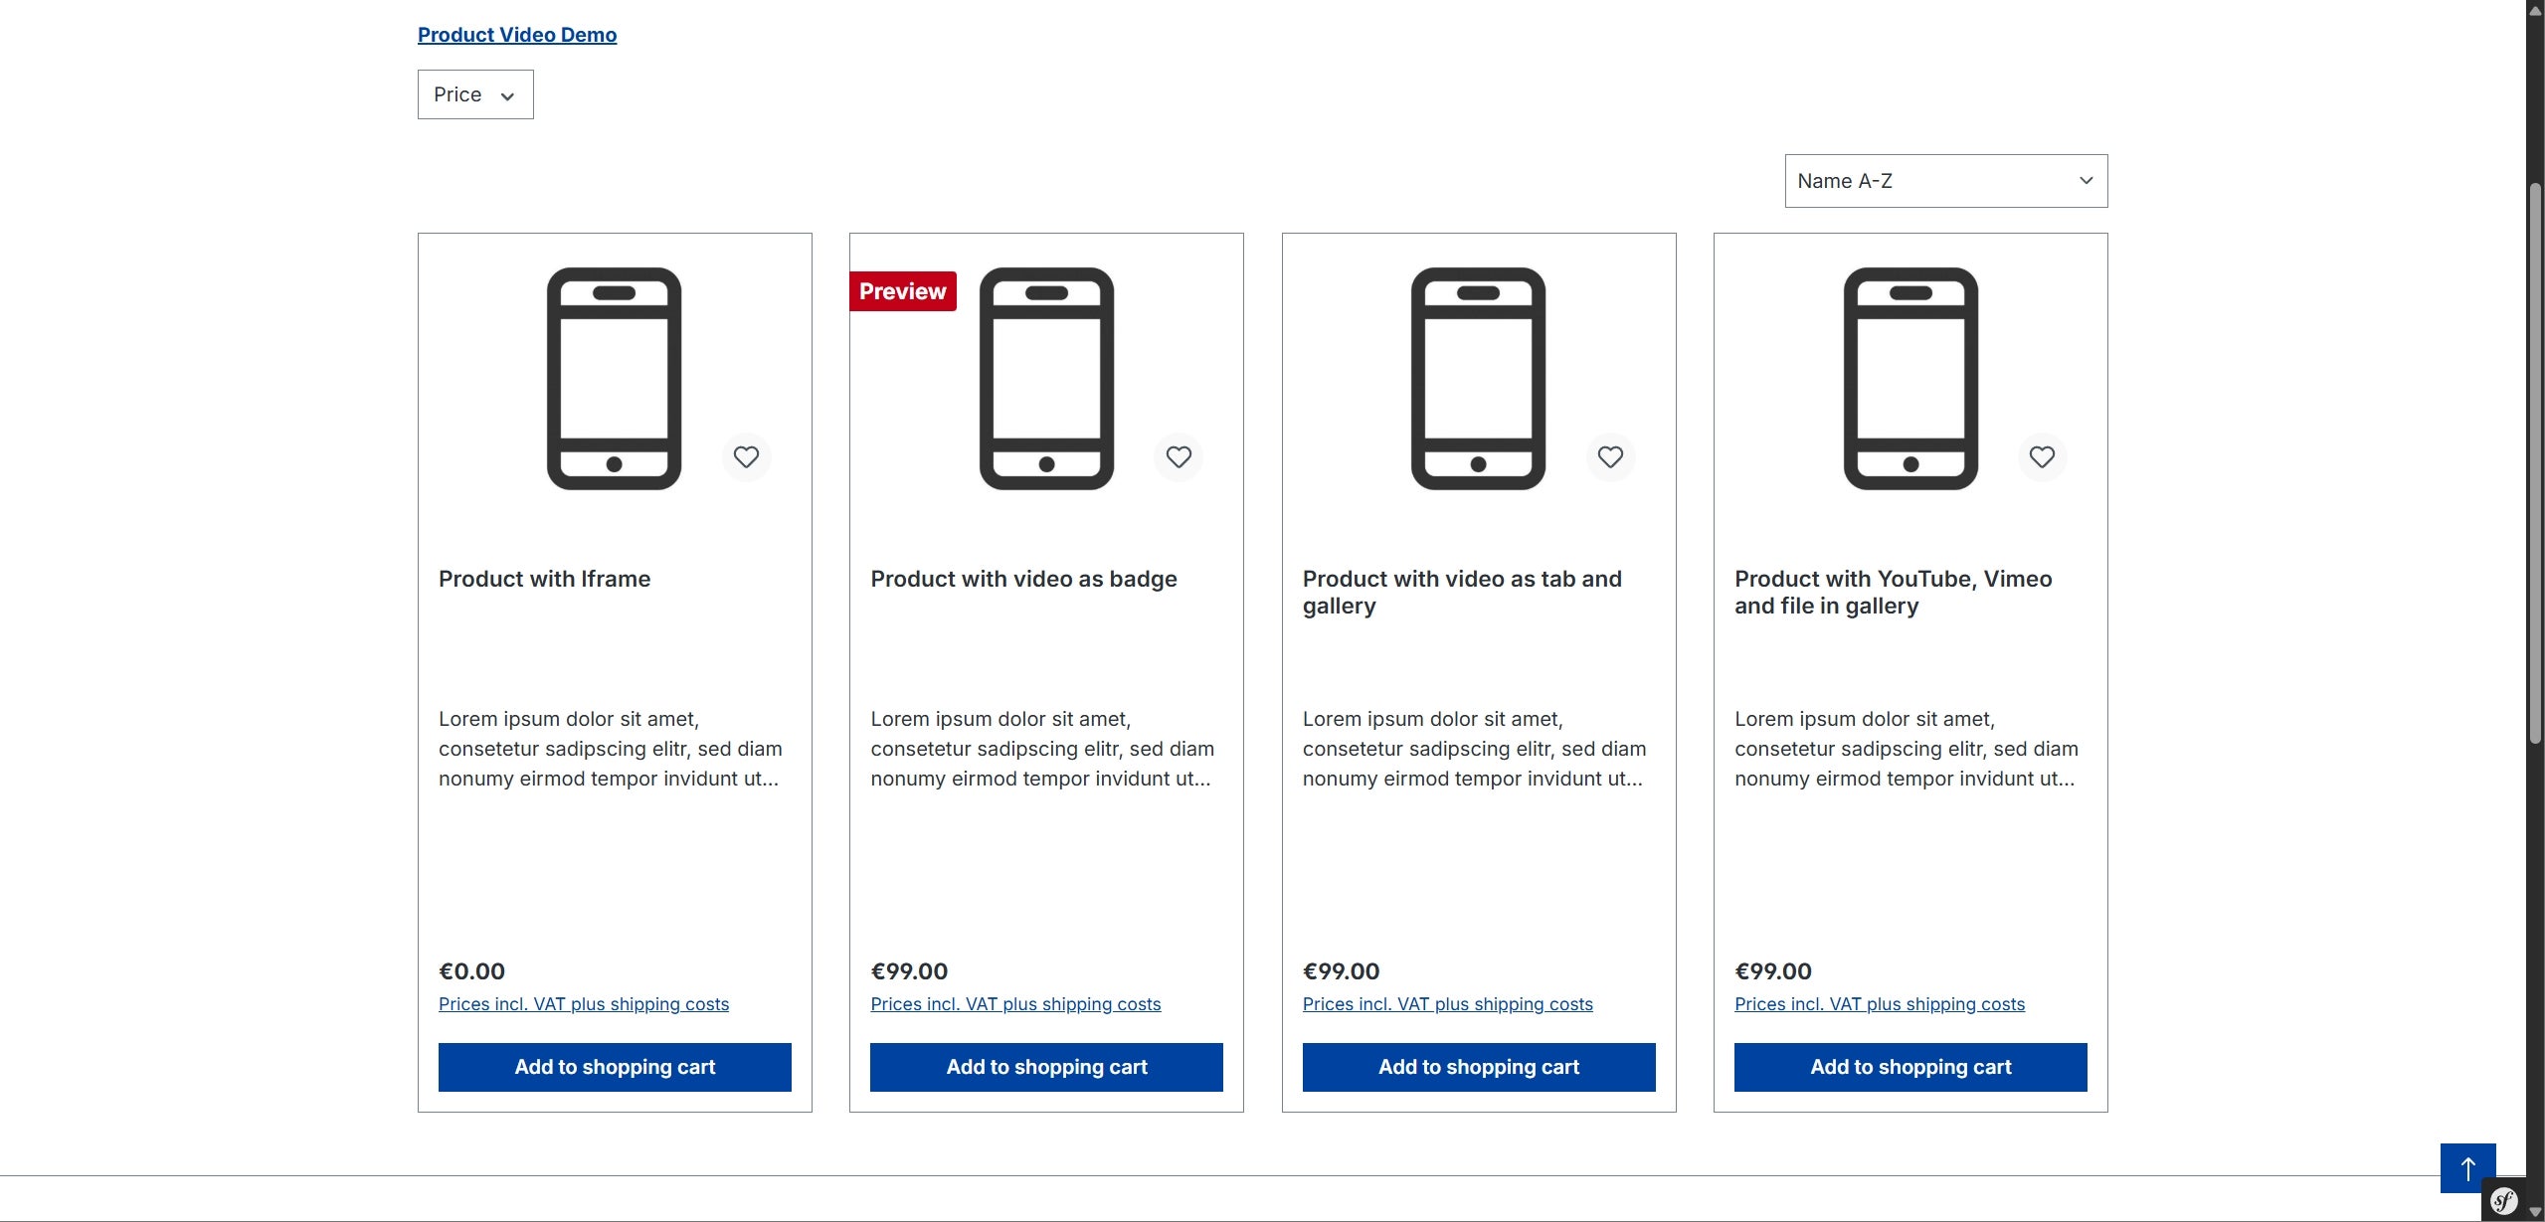The width and height of the screenshot is (2545, 1222).
Task: Click the Preview badge on second product
Action: coord(903,291)
